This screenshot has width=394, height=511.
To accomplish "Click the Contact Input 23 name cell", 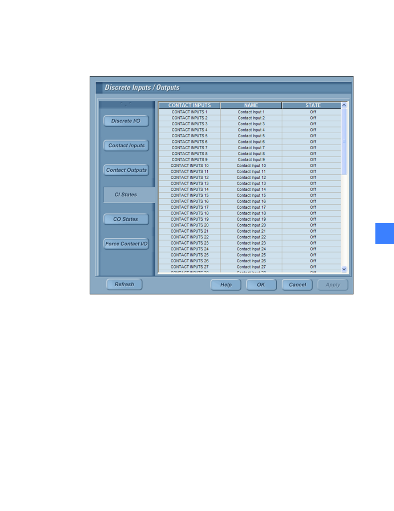I will [x=251, y=243].
